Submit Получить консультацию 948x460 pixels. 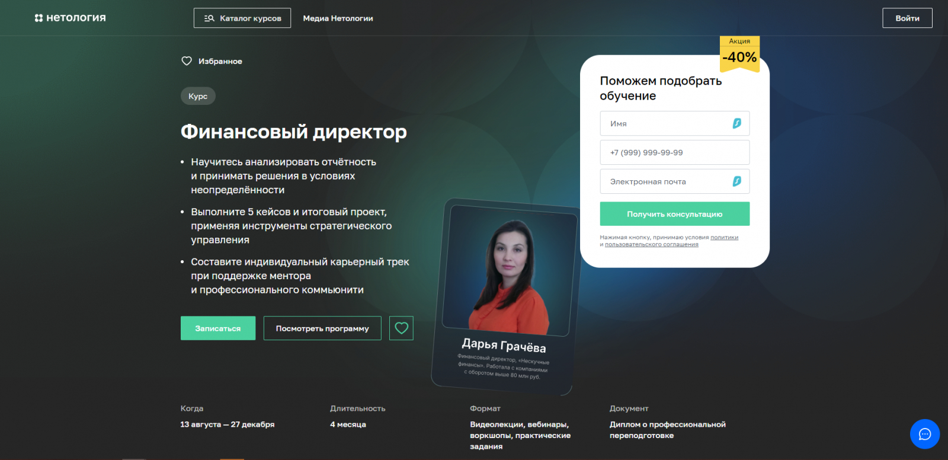pos(674,214)
